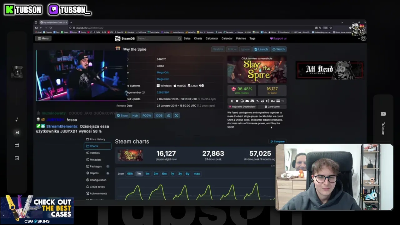Set chart zoom to 6m
This screenshot has height=225, width=400.
point(164,174)
